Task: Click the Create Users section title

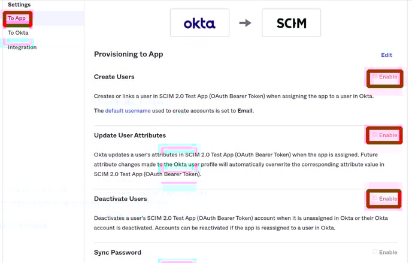Action: [114, 77]
